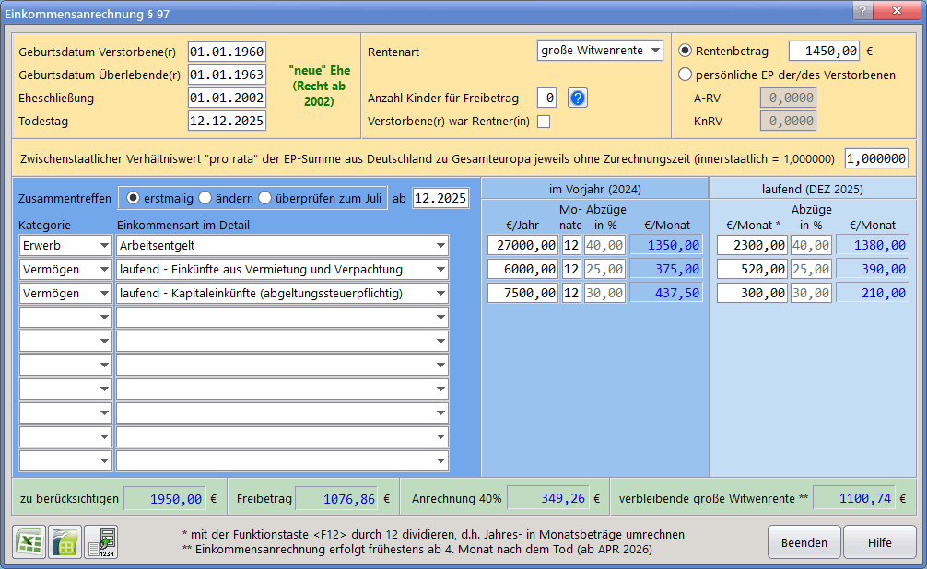The height and width of the screenshot is (569, 927).
Task: Choose the 'ändern' radio option
Action: (x=205, y=198)
